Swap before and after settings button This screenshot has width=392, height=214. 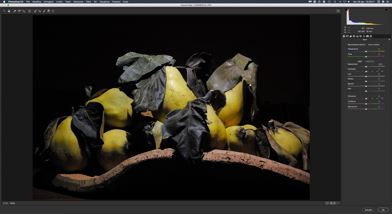331,203
